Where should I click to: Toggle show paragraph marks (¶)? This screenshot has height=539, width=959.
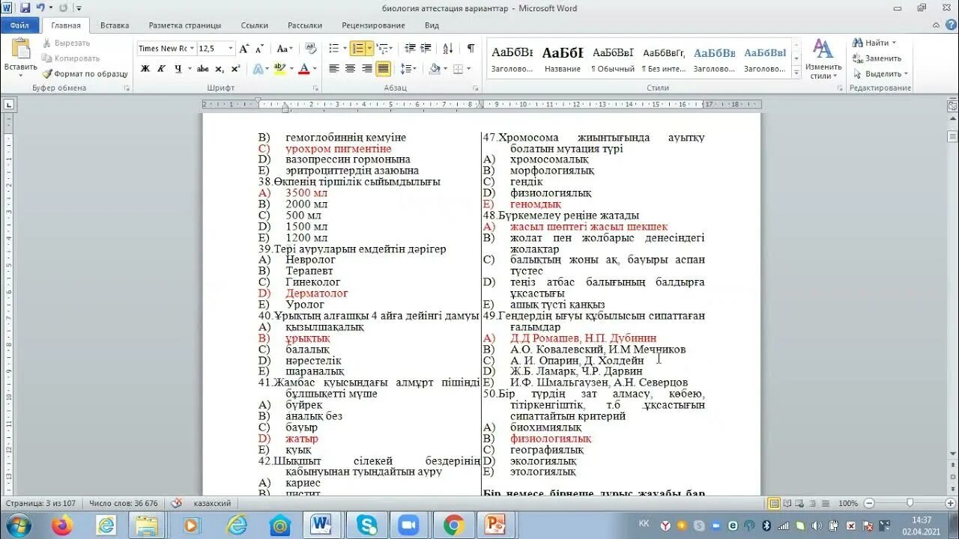pos(471,49)
